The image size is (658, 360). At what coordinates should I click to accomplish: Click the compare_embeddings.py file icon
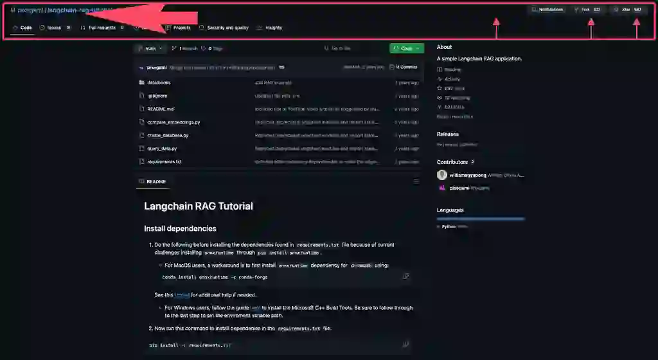141,122
